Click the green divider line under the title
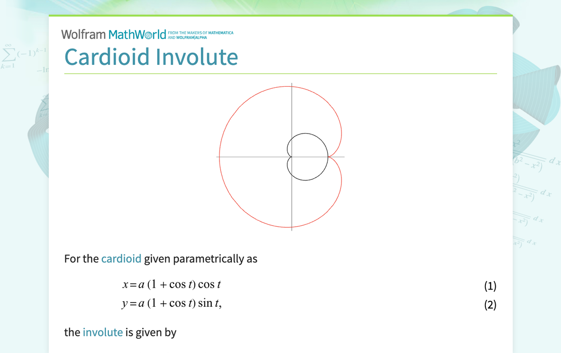Image resolution: width=561 pixels, height=353 pixels. coord(280,73)
